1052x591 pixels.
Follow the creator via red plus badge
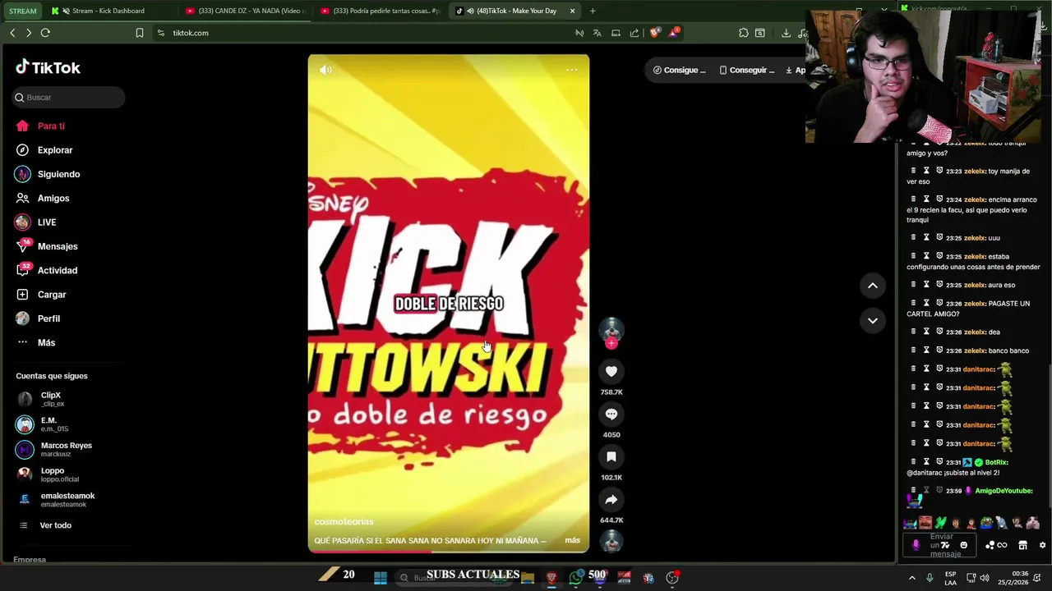[611, 343]
